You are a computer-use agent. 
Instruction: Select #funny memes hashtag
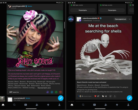(x=55, y=84)
